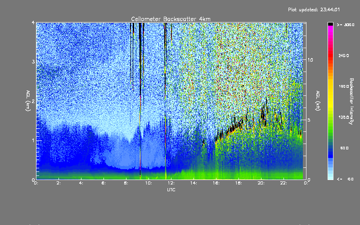Click the "AGL (km)" axis label
Viewport: 360px width, 225px height.
pyautogui.click(x=28, y=101)
